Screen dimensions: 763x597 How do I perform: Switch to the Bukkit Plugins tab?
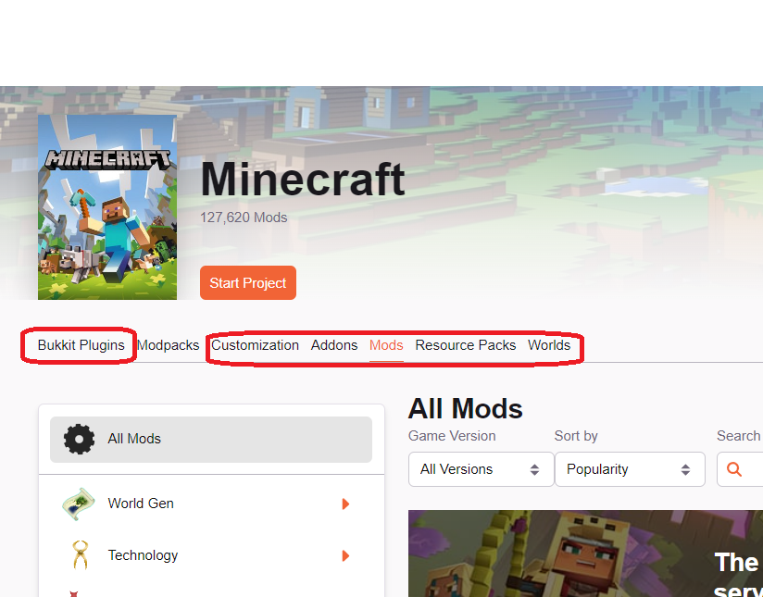(x=81, y=345)
